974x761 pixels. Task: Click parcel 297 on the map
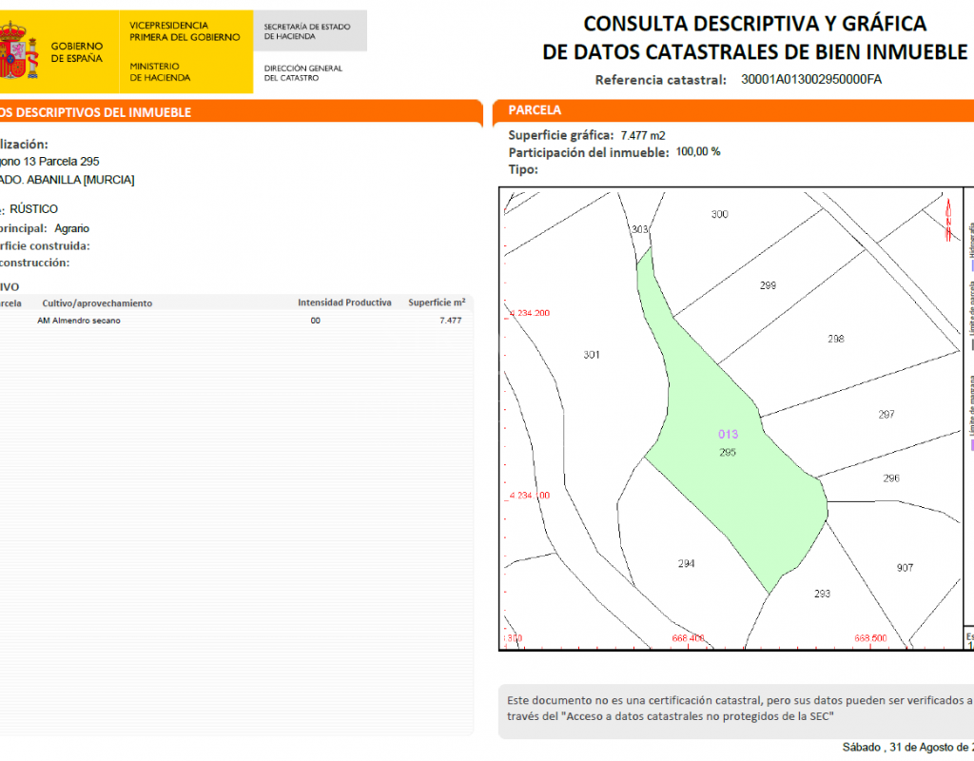[886, 415]
